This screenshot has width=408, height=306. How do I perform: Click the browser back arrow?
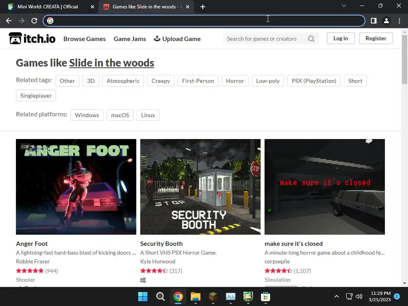9,21
